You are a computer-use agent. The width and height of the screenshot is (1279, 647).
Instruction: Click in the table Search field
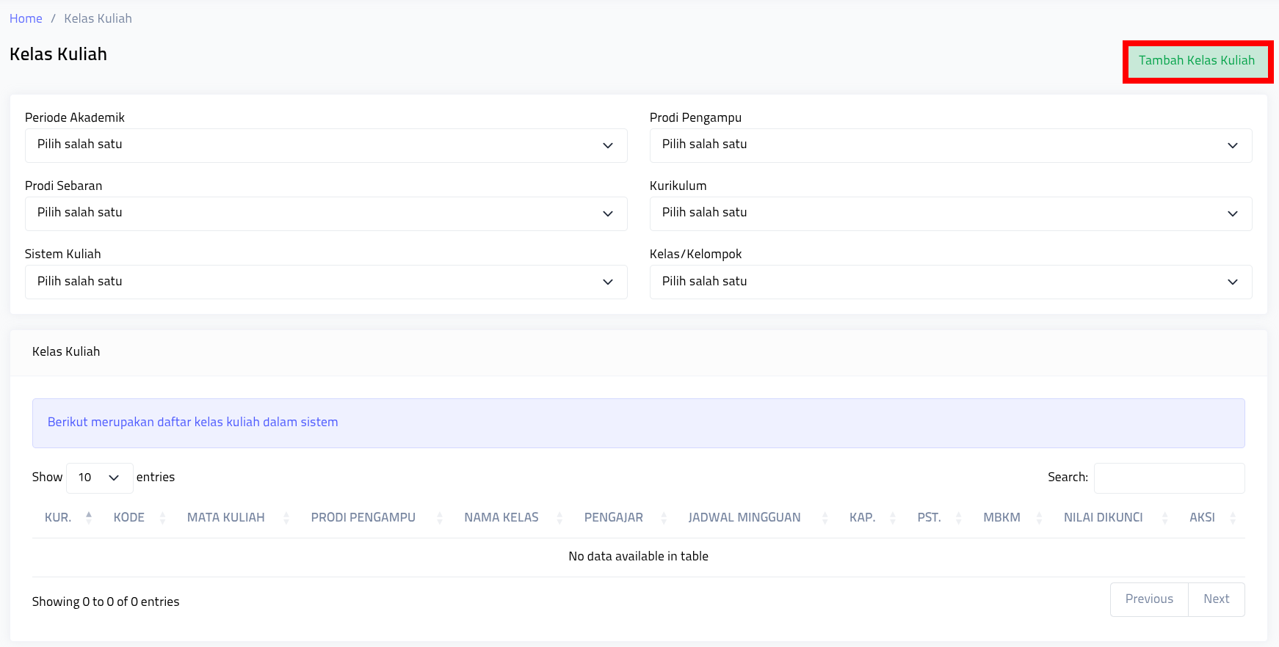point(1169,478)
